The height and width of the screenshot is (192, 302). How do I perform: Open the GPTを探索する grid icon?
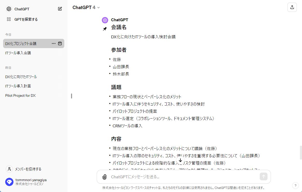coord(9,19)
